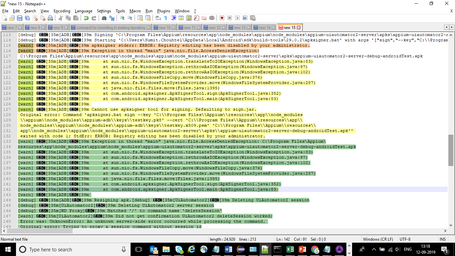This screenshot has width=455, height=256.
Task: Open Excel from the taskbar
Action: (x=290, y=249)
